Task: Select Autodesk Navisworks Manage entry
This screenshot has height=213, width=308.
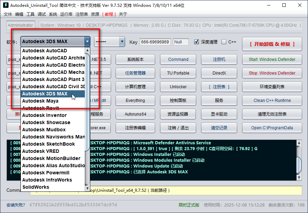Action: [x=53, y=137]
